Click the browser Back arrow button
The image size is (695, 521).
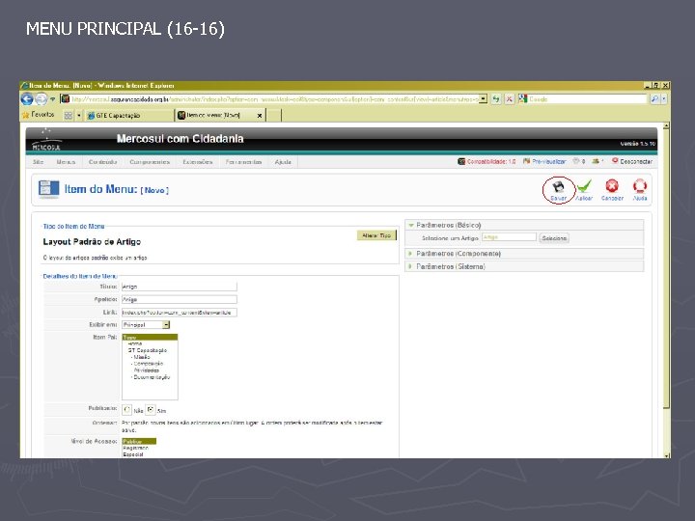point(27,99)
